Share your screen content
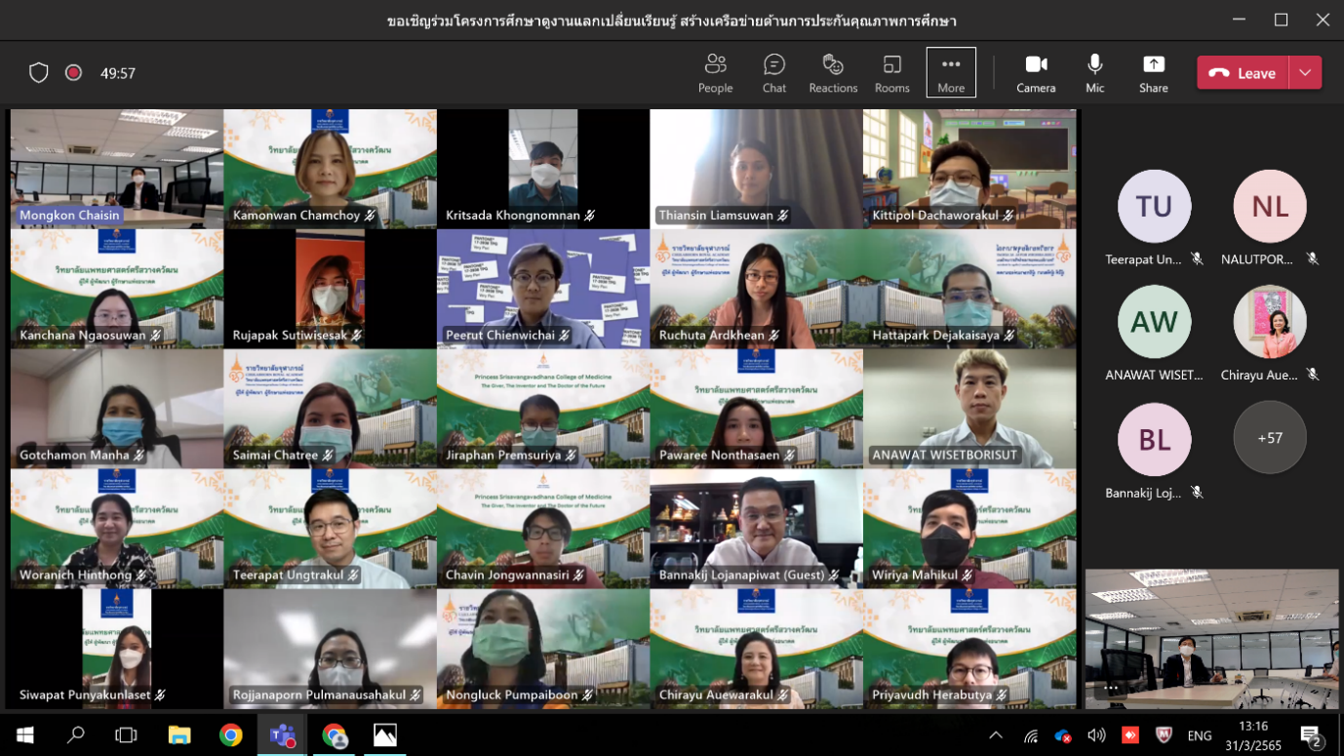Viewport: 1344px width, 756px height. click(x=1153, y=73)
